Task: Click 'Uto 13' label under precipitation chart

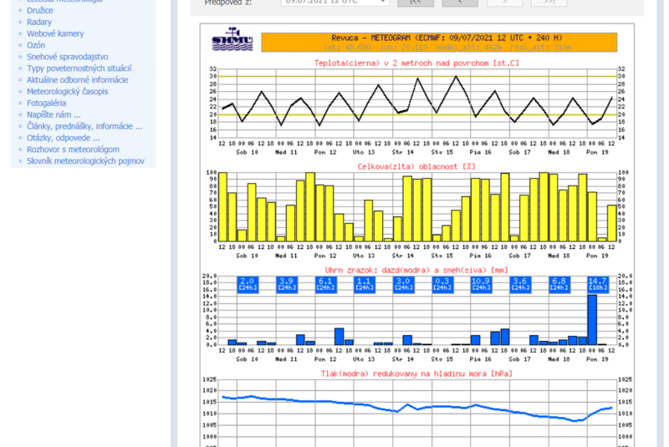Action: 364,359
